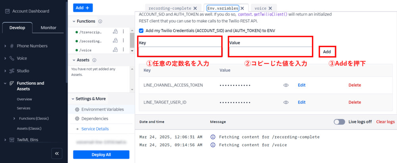
Task: Switch to the Develop tab
Action: (17, 28)
